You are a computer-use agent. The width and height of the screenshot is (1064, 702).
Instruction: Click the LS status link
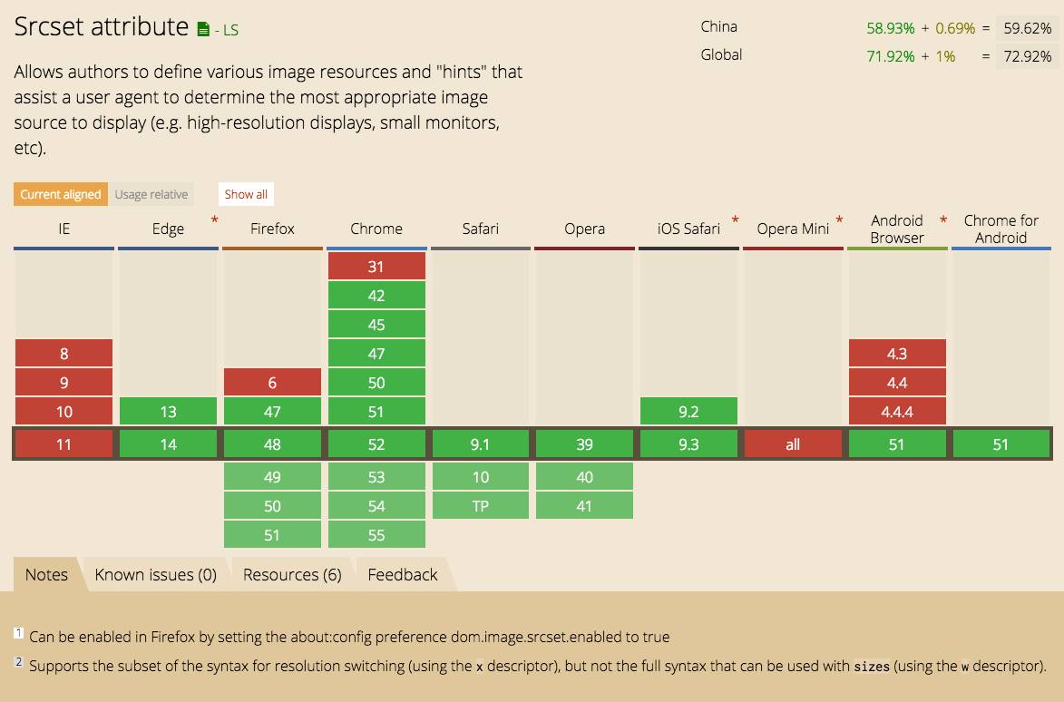pos(227,30)
